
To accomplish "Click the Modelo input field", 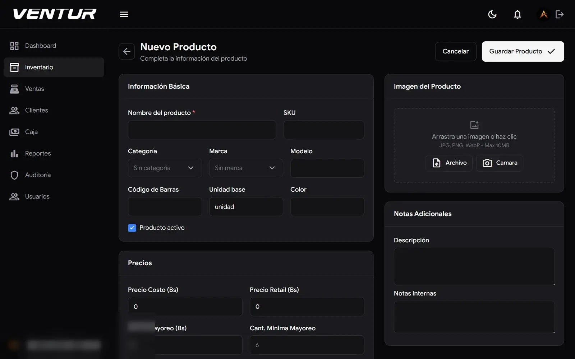I will coord(327,168).
